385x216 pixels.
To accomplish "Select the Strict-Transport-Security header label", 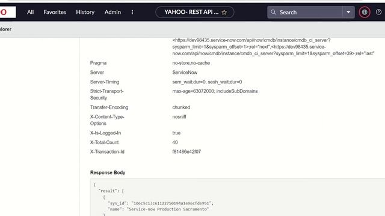I will click(107, 95).
